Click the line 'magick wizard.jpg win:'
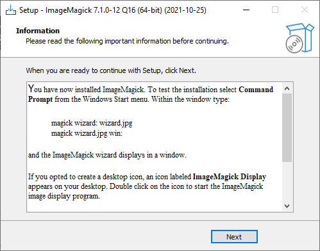 [x=87, y=133]
